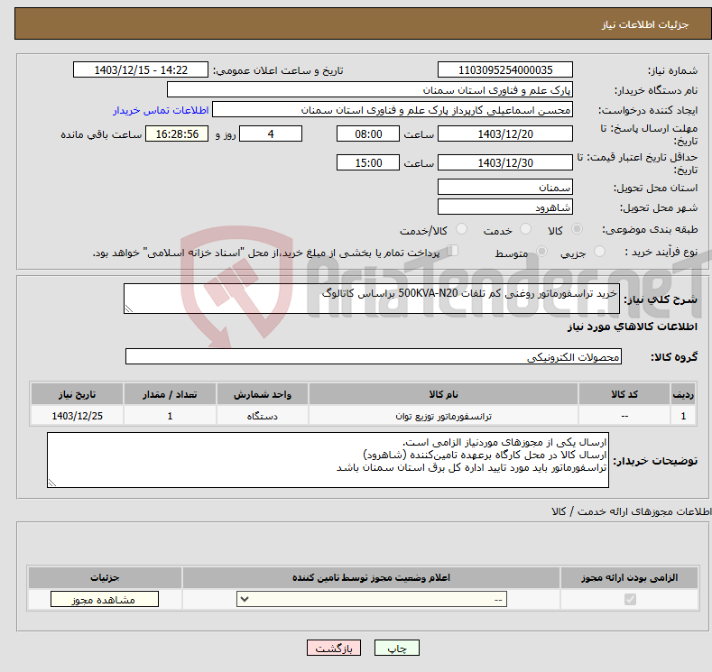Click the goods group field محصولات الکترونیکی
712x672 pixels.
(374, 356)
